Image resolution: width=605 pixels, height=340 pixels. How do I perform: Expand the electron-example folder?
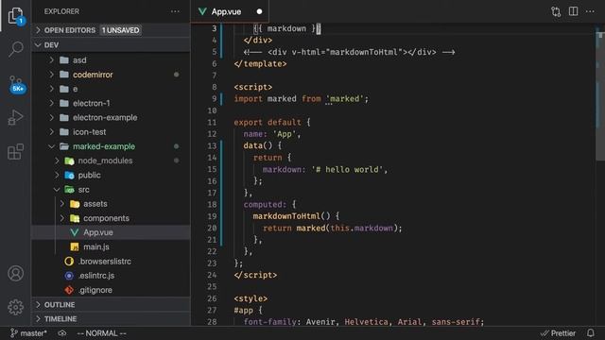tap(112, 117)
